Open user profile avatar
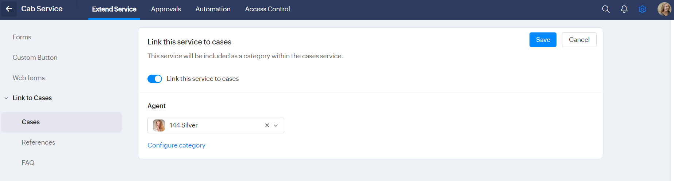 pos(664,9)
